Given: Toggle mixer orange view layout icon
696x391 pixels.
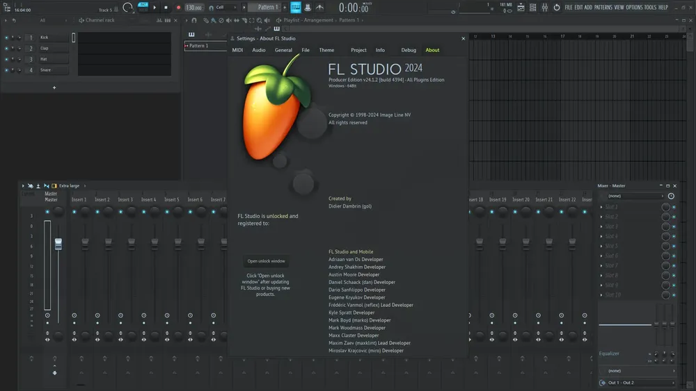Looking at the screenshot, I should 54,186.
